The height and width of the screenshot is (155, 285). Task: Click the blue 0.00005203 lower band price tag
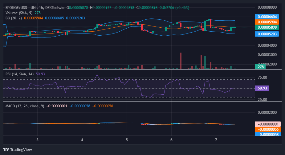[267, 34]
